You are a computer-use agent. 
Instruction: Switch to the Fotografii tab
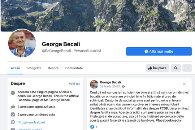click(34, 68)
